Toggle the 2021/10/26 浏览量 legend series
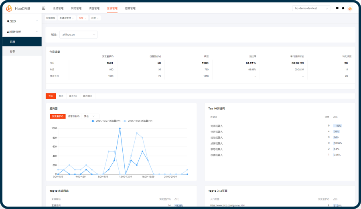The width and height of the screenshot is (361, 209). coord(138,121)
